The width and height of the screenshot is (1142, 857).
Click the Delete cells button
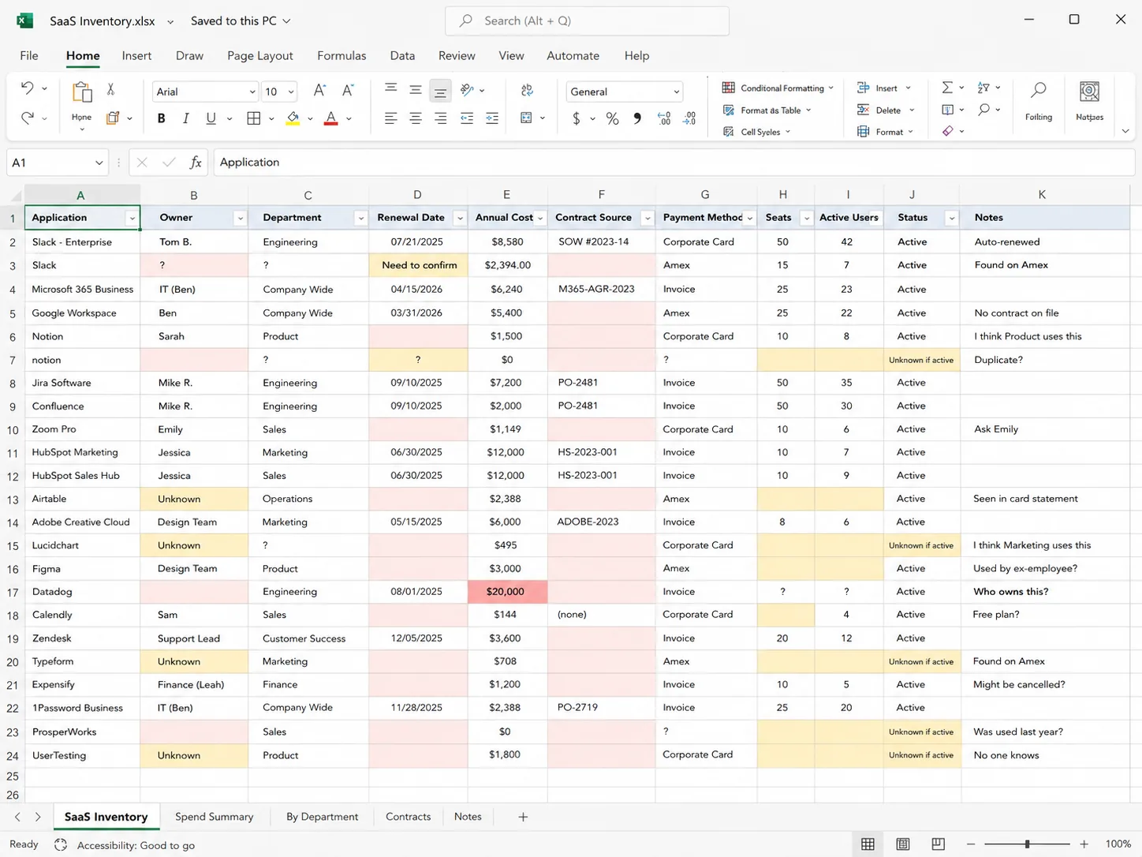pyautogui.click(x=886, y=110)
